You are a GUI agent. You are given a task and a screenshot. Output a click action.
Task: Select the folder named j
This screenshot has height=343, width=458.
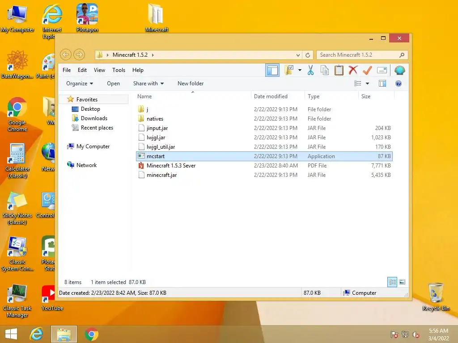click(264, 109)
